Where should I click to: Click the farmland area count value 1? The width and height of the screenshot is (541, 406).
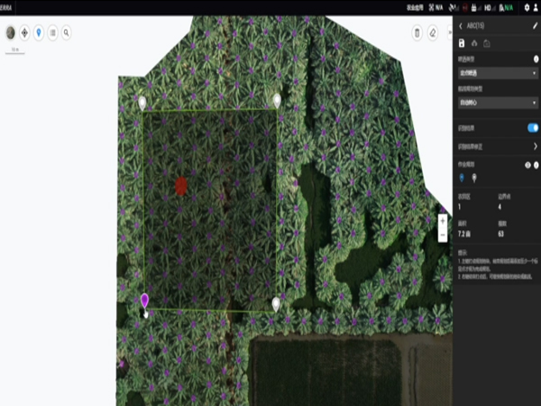click(460, 207)
